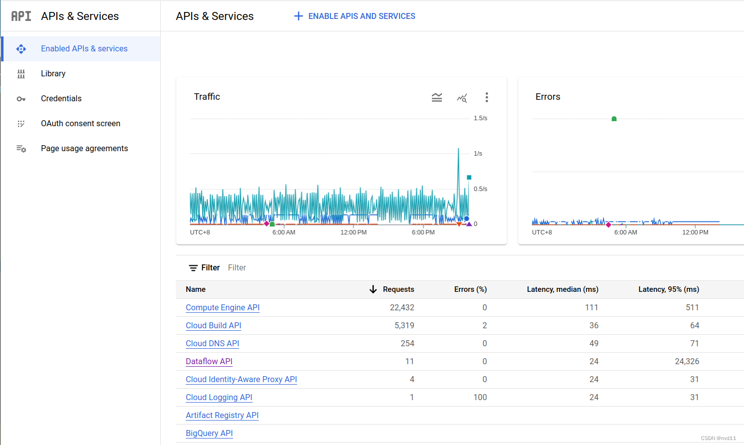The width and height of the screenshot is (744, 445).
Task: Click the Page usage agreements icon
Action: 21,149
